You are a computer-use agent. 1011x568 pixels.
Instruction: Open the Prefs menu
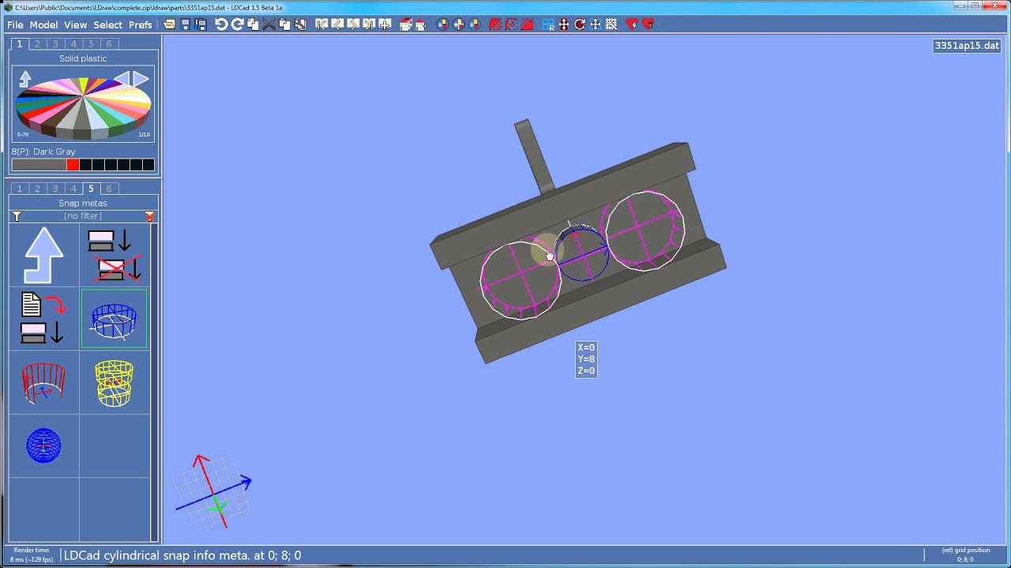click(x=140, y=24)
